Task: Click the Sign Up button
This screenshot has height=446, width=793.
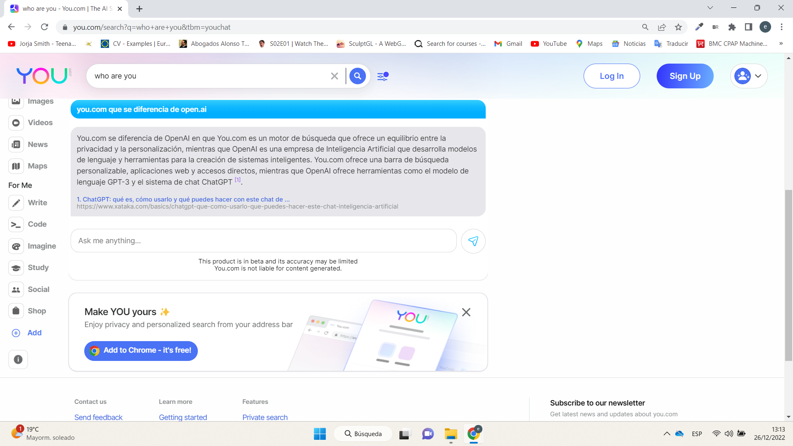Action: pos(684,76)
